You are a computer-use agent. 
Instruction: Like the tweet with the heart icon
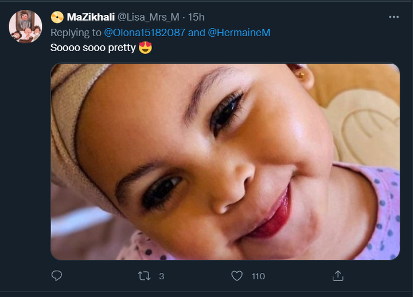pyautogui.click(x=237, y=276)
